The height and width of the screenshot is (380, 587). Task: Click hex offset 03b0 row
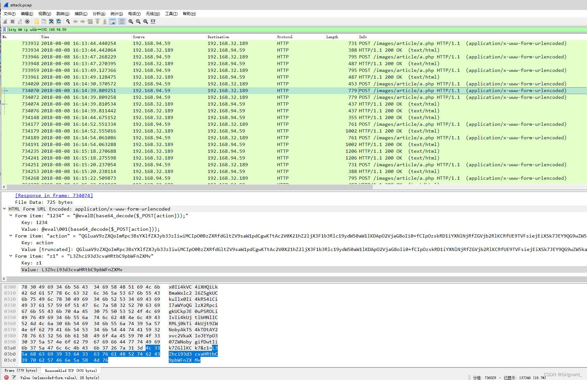click(111, 354)
